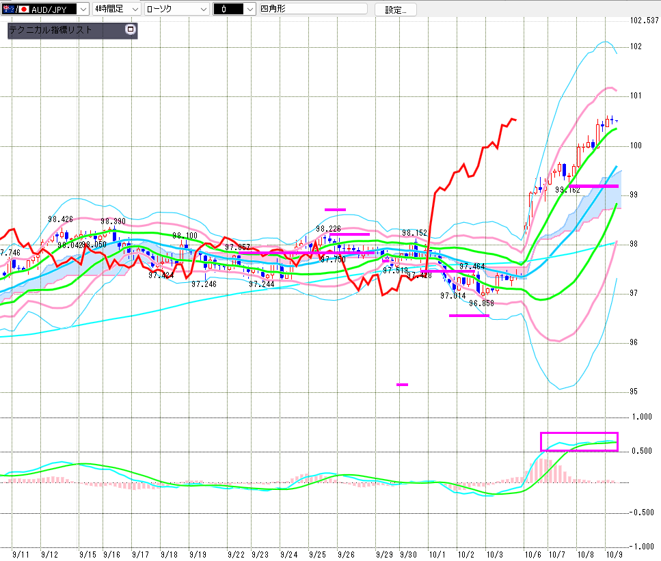Select short magenta marker near 95 level

click(x=402, y=385)
